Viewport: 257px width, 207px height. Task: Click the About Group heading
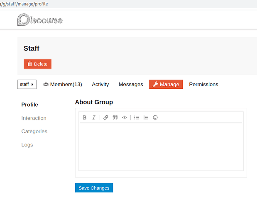[94, 102]
